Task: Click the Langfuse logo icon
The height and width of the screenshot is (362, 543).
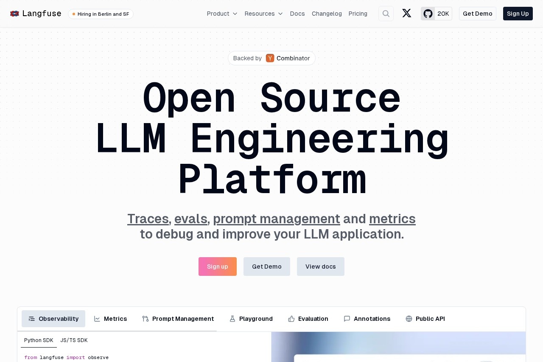Action: tap(14, 14)
